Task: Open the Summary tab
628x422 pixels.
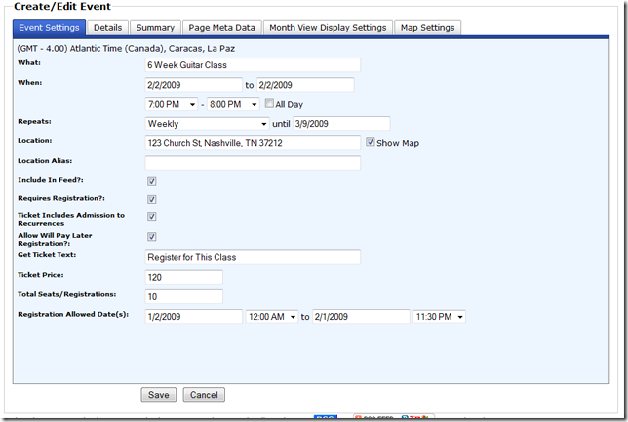Action: [x=155, y=28]
